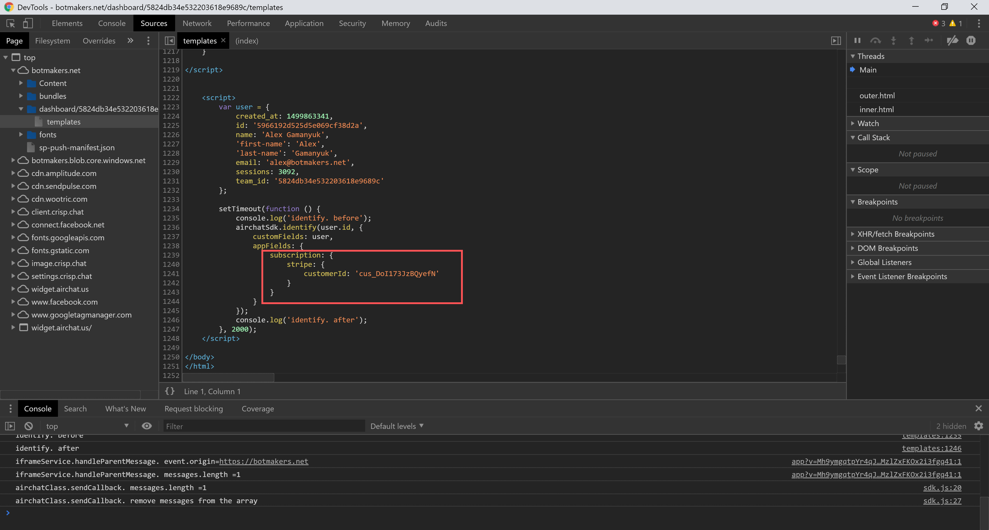This screenshot has width=989, height=530.
Task: Open the Security panel
Action: pyautogui.click(x=352, y=23)
